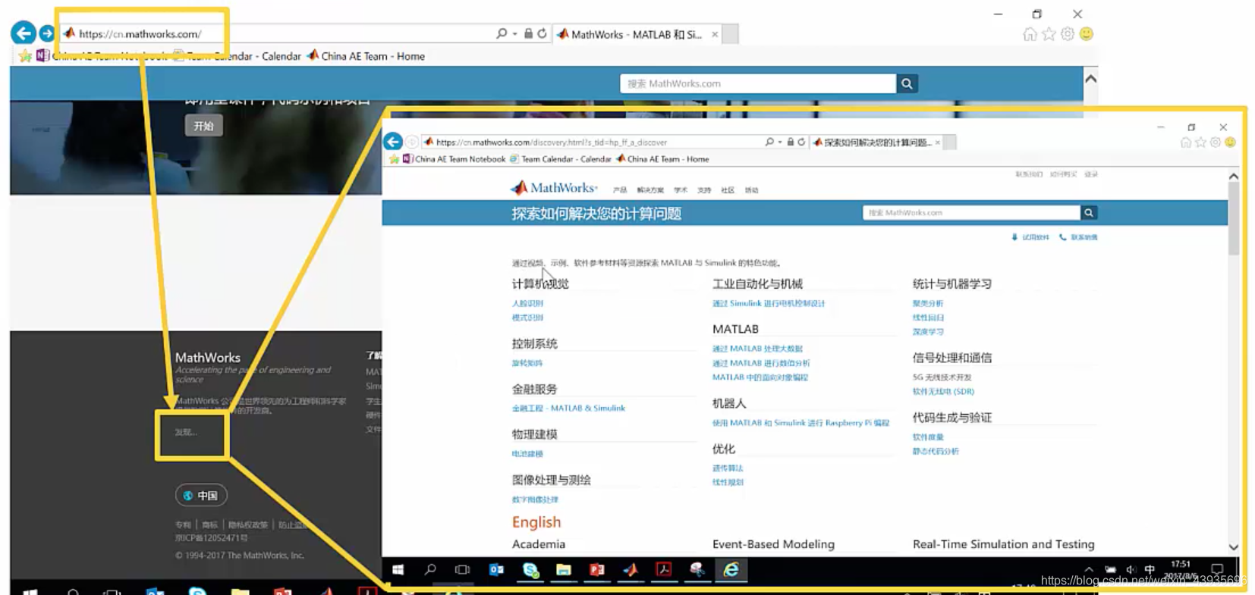Click the MathWorks.com search field in rear window
This screenshot has width=1255, height=595.
(x=758, y=83)
